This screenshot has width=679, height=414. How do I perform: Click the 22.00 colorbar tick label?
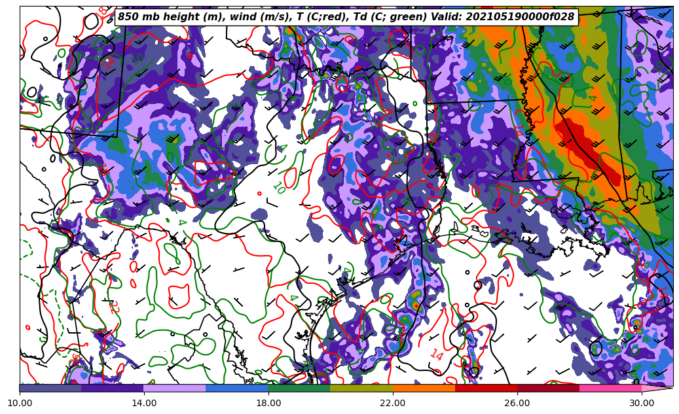click(392, 403)
